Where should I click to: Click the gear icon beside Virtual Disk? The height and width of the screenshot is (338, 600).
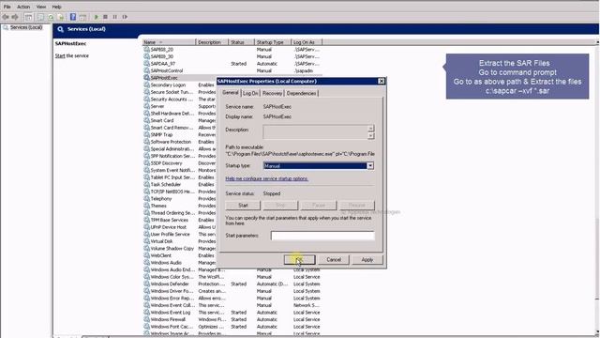(x=146, y=241)
